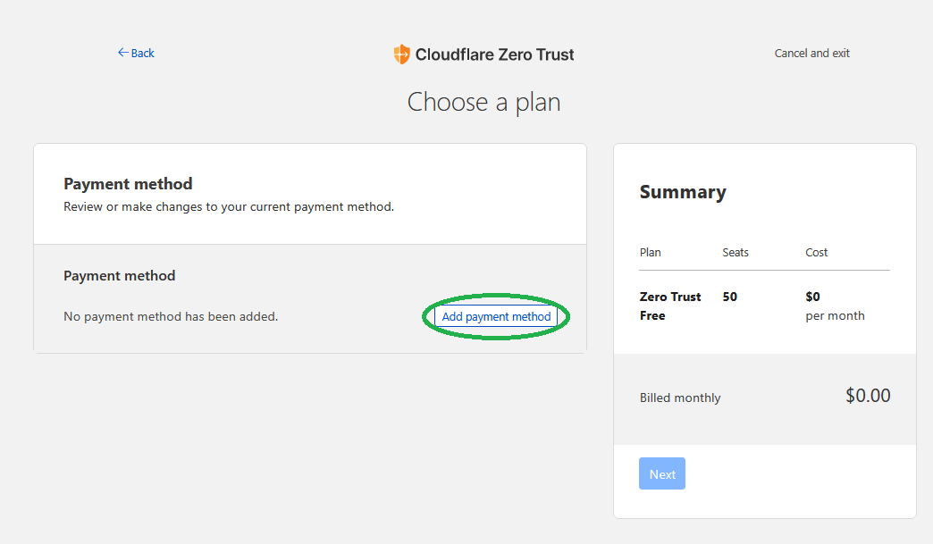Screen dimensions: 933x544
Task: Click the Plan column header
Action: tap(651, 253)
